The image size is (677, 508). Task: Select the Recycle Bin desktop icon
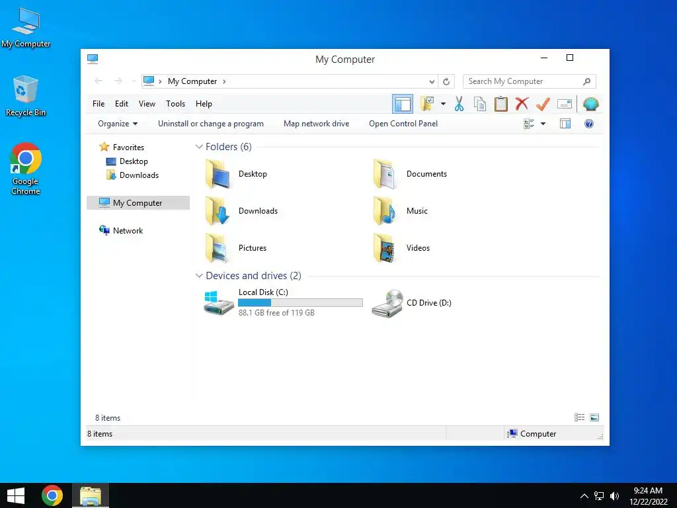pos(26,96)
